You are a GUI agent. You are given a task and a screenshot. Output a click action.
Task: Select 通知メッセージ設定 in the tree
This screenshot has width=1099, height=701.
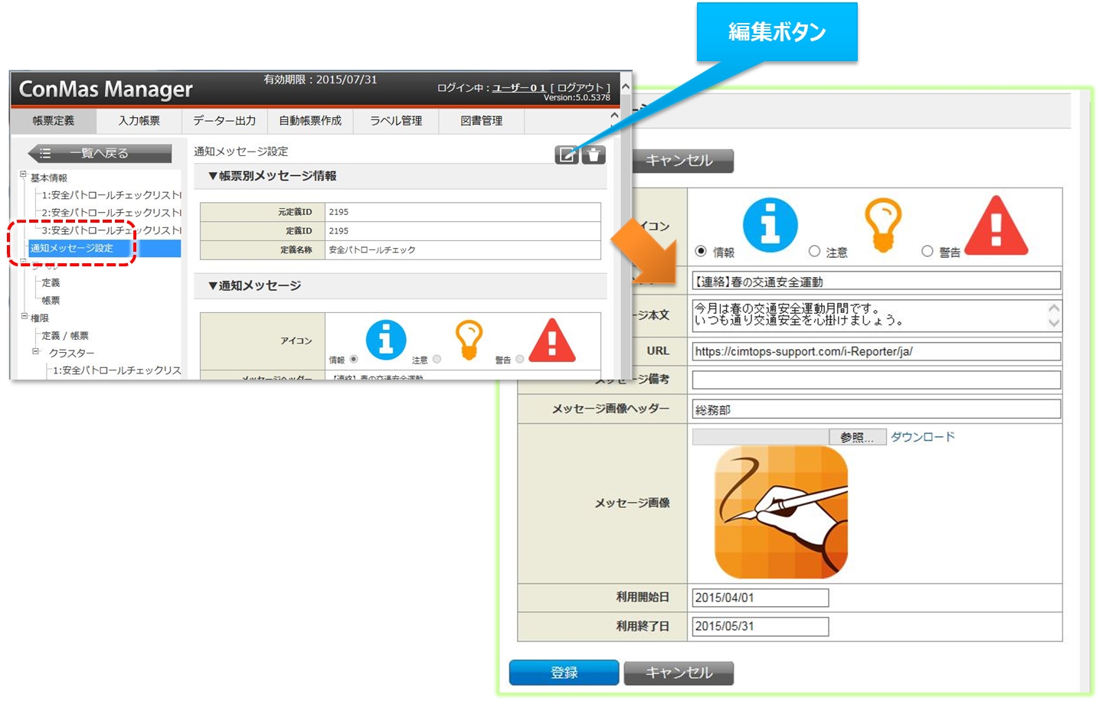point(104,248)
